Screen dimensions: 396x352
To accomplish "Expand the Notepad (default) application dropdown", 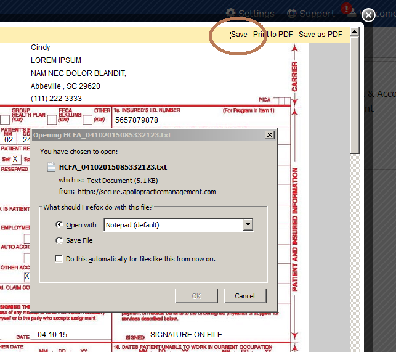I will (248, 225).
